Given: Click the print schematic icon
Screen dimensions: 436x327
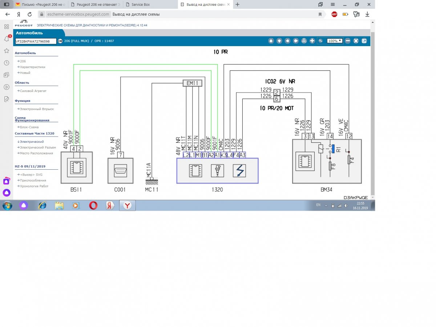Looking at the screenshot, I should (x=304, y=41).
